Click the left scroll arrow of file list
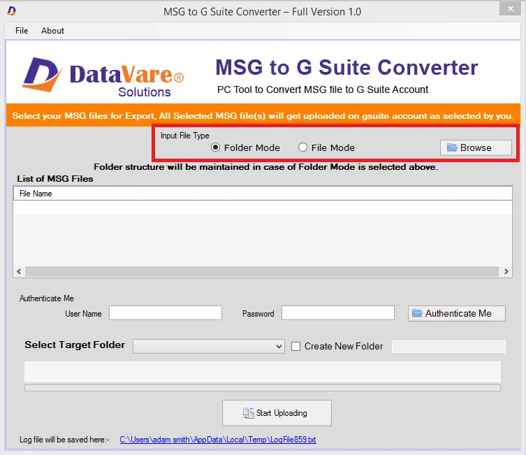 click(19, 271)
